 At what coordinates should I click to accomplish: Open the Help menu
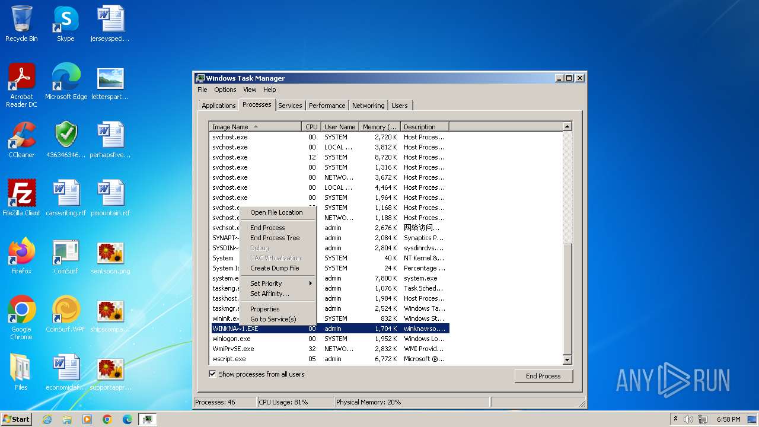coord(270,90)
